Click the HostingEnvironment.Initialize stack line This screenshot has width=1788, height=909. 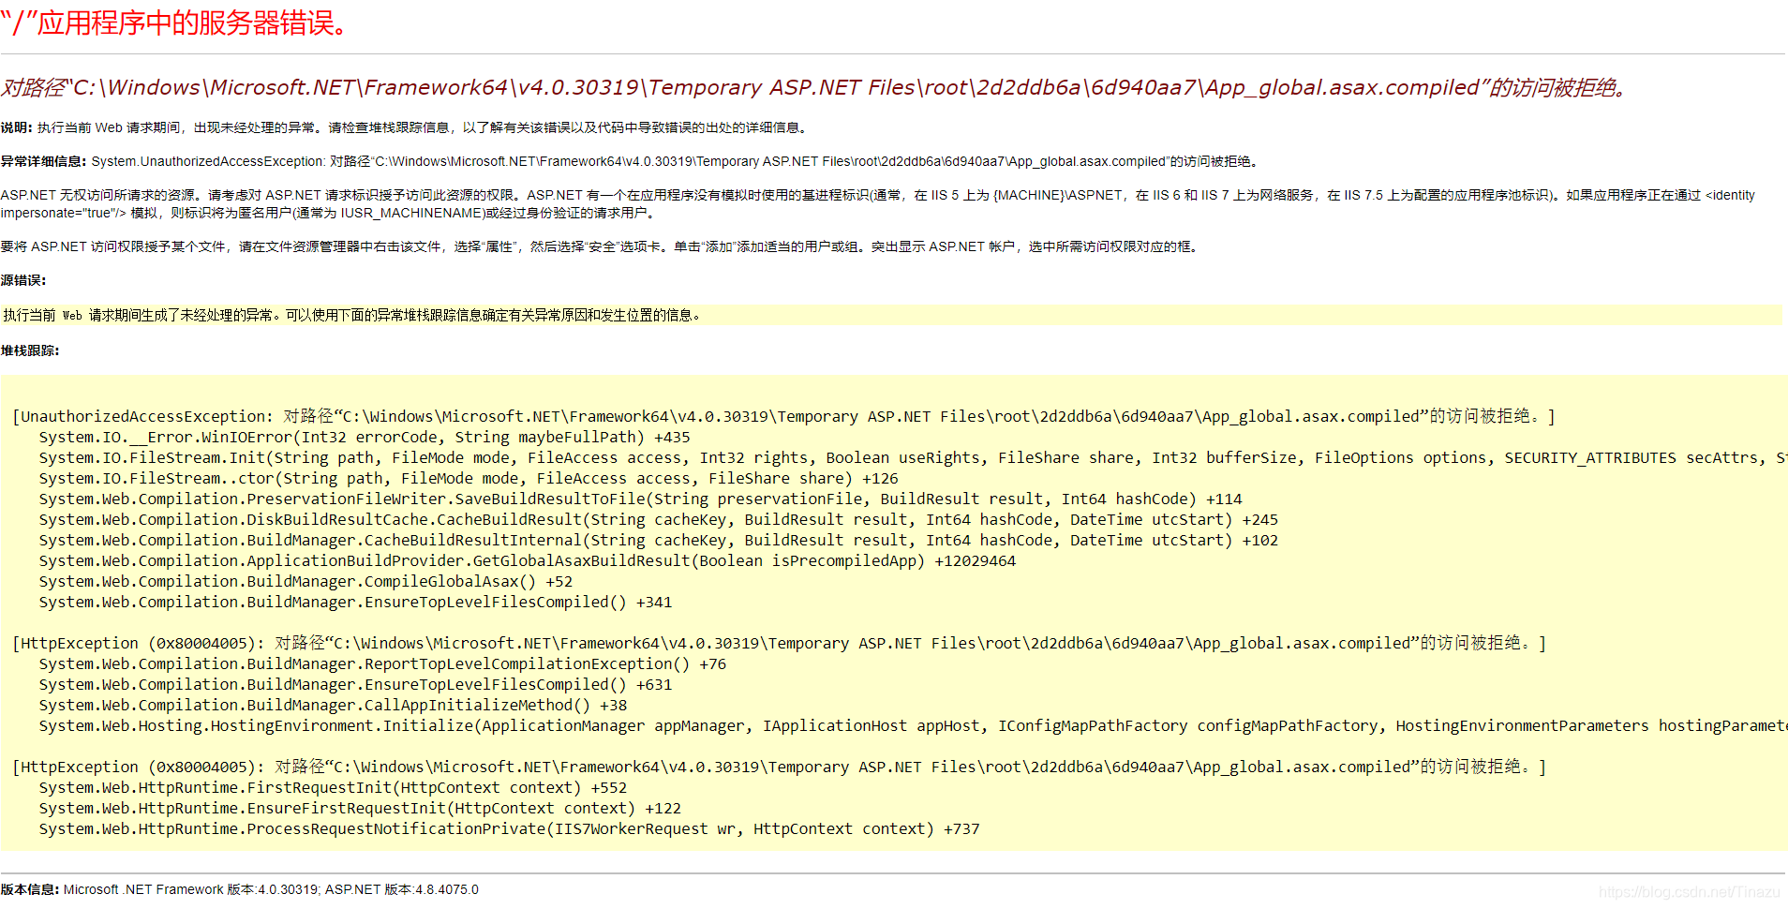click(913, 725)
